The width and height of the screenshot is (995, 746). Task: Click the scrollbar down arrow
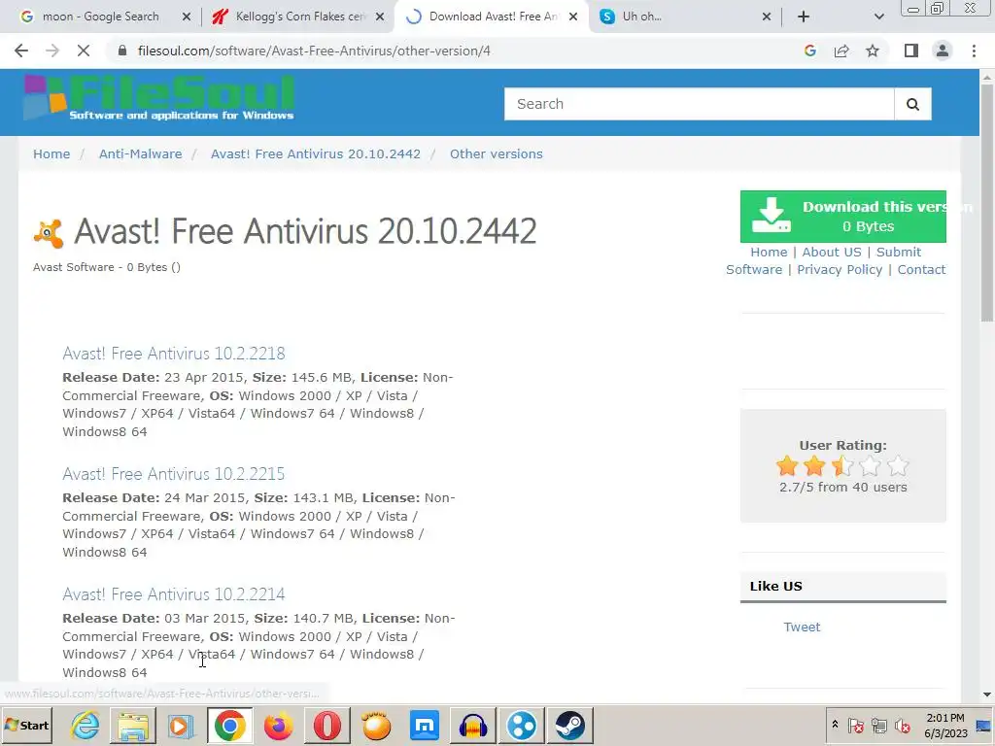pyautogui.click(x=987, y=695)
